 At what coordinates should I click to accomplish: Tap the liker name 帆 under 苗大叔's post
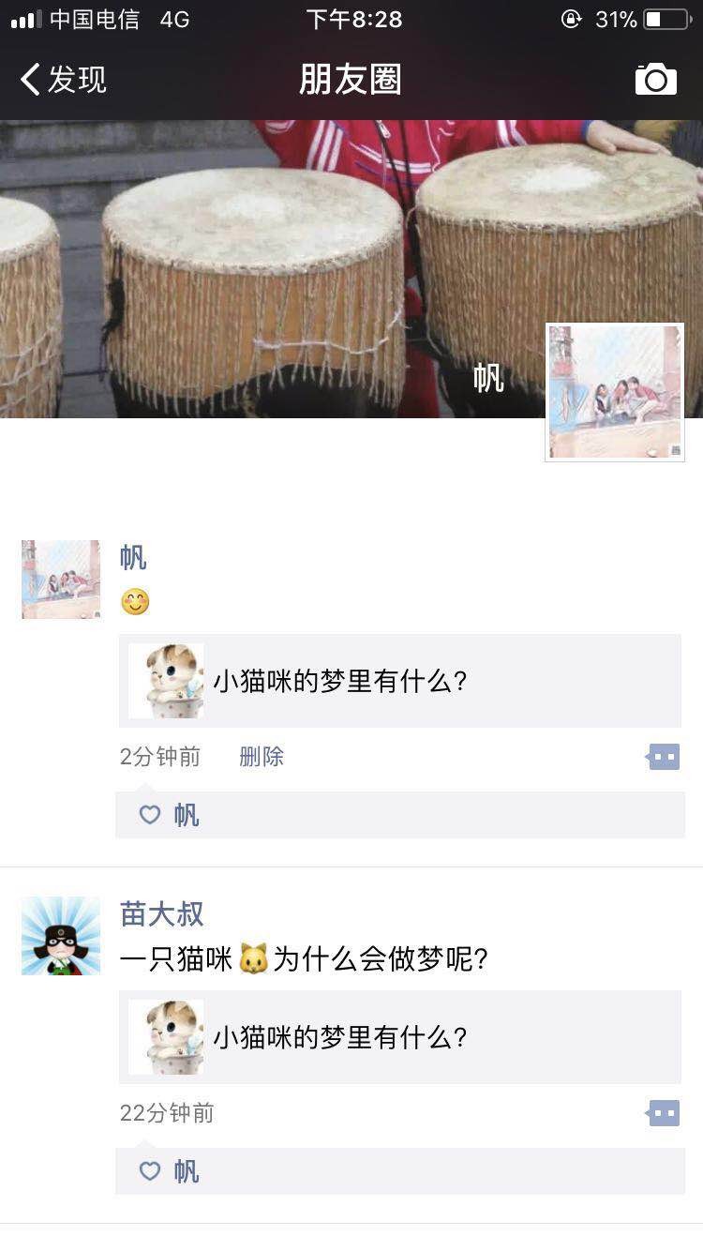click(187, 1171)
